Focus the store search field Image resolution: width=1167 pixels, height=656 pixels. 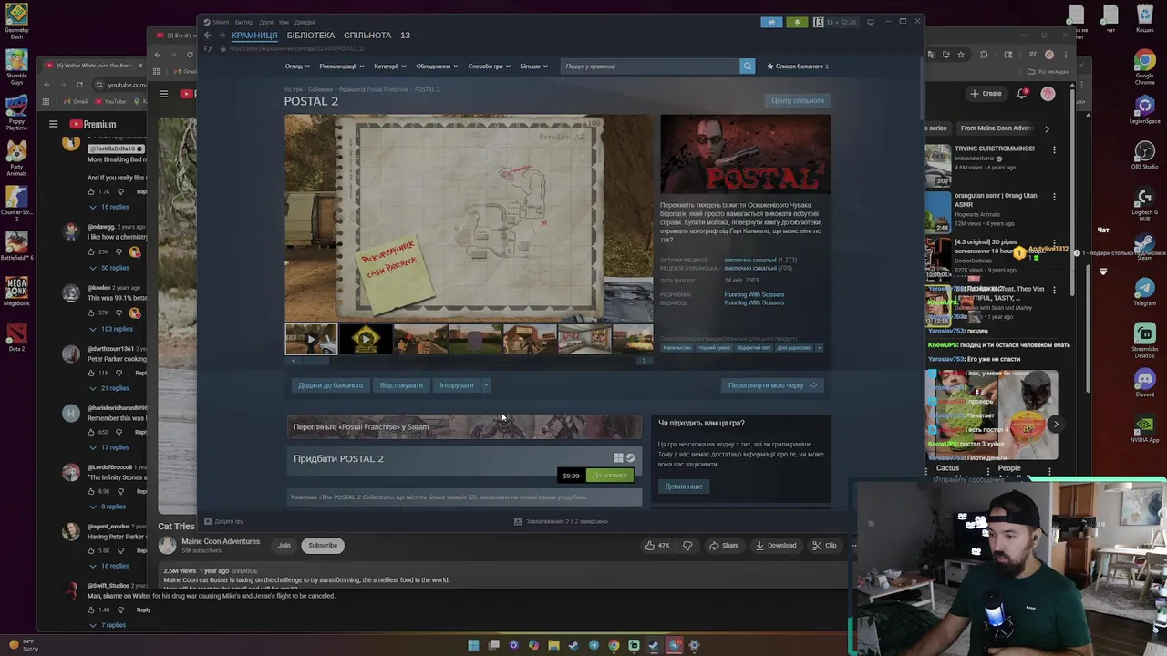pyautogui.click(x=650, y=66)
